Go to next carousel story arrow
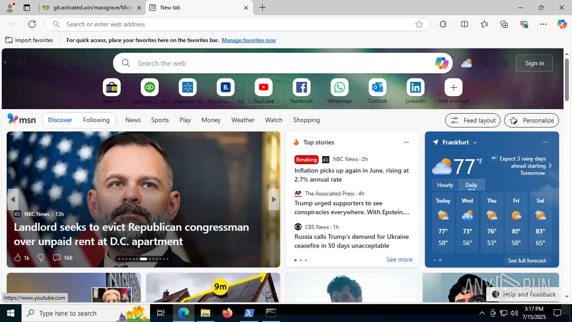The height and width of the screenshot is (322, 572). click(x=273, y=199)
